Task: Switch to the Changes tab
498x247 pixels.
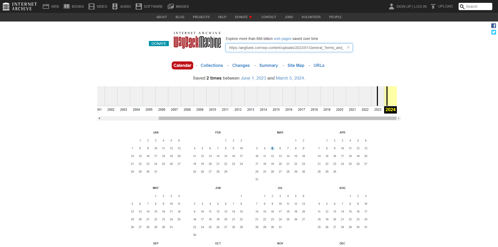Action: coord(241,66)
